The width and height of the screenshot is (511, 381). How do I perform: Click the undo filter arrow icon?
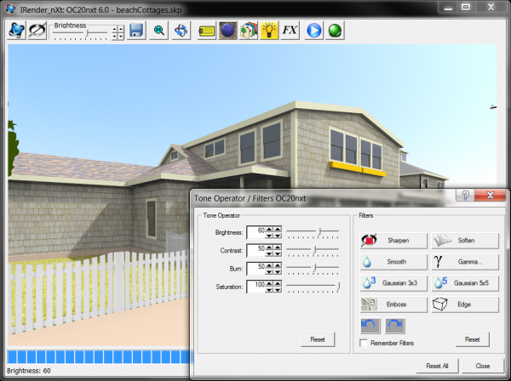(x=371, y=326)
